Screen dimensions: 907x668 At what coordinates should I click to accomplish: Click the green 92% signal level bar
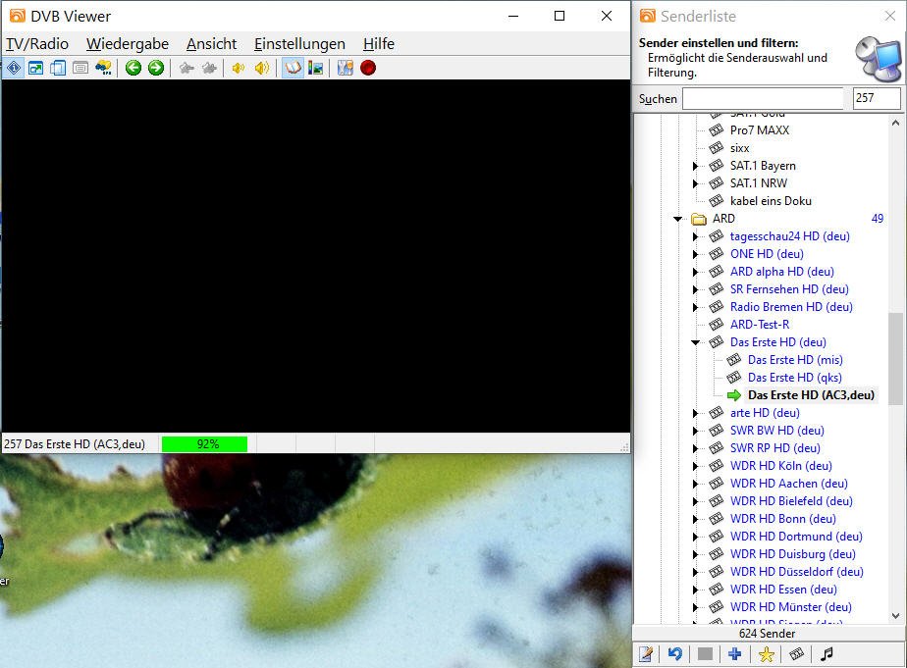click(x=204, y=444)
